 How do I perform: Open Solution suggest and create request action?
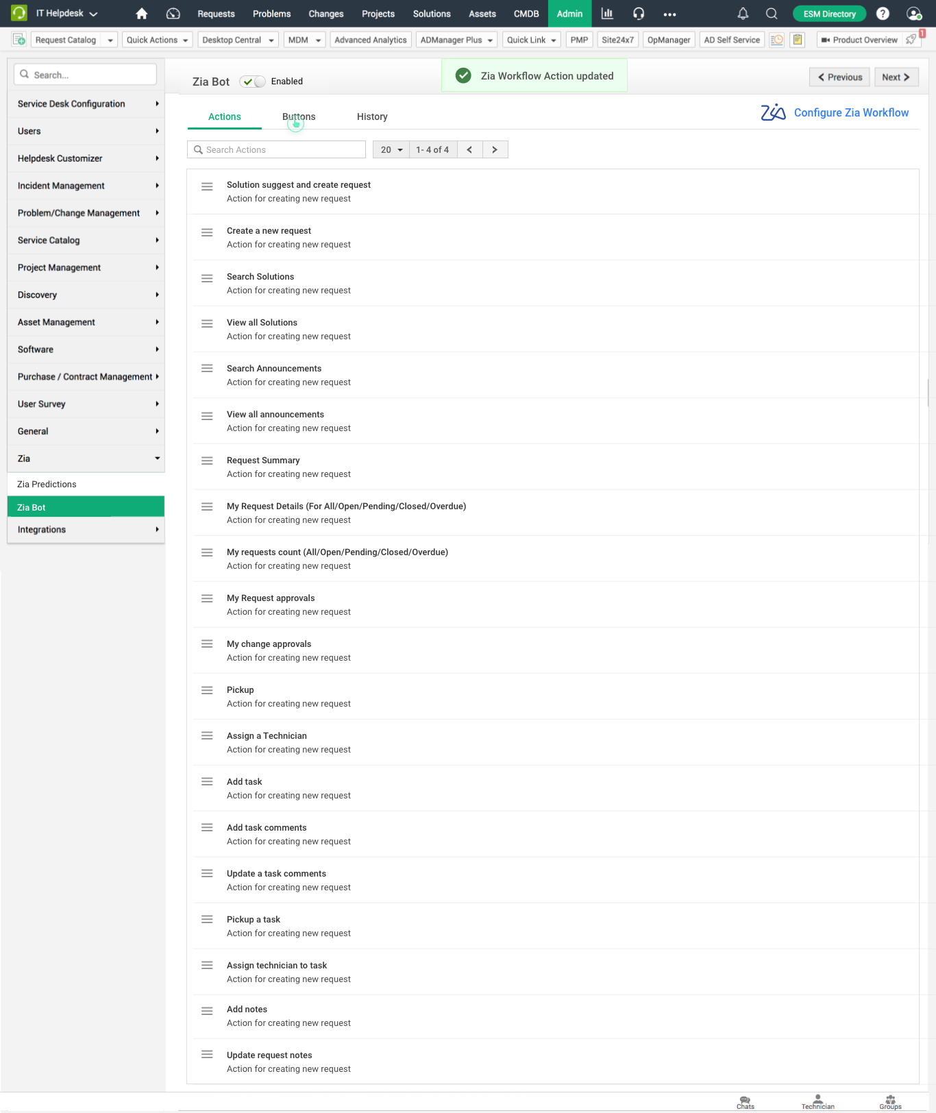[298, 185]
